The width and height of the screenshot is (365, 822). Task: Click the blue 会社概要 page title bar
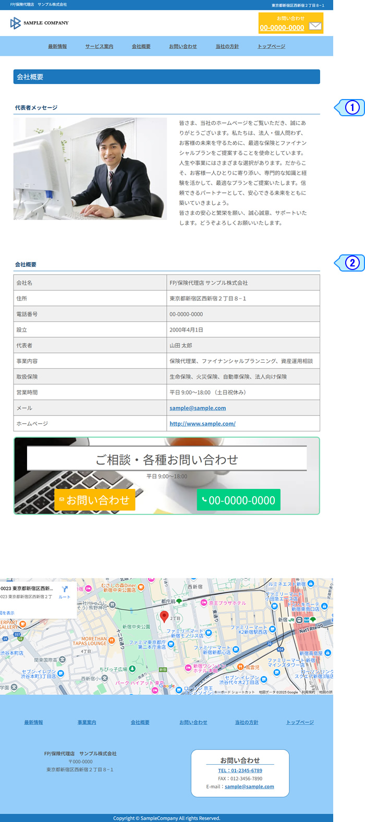[x=167, y=77]
